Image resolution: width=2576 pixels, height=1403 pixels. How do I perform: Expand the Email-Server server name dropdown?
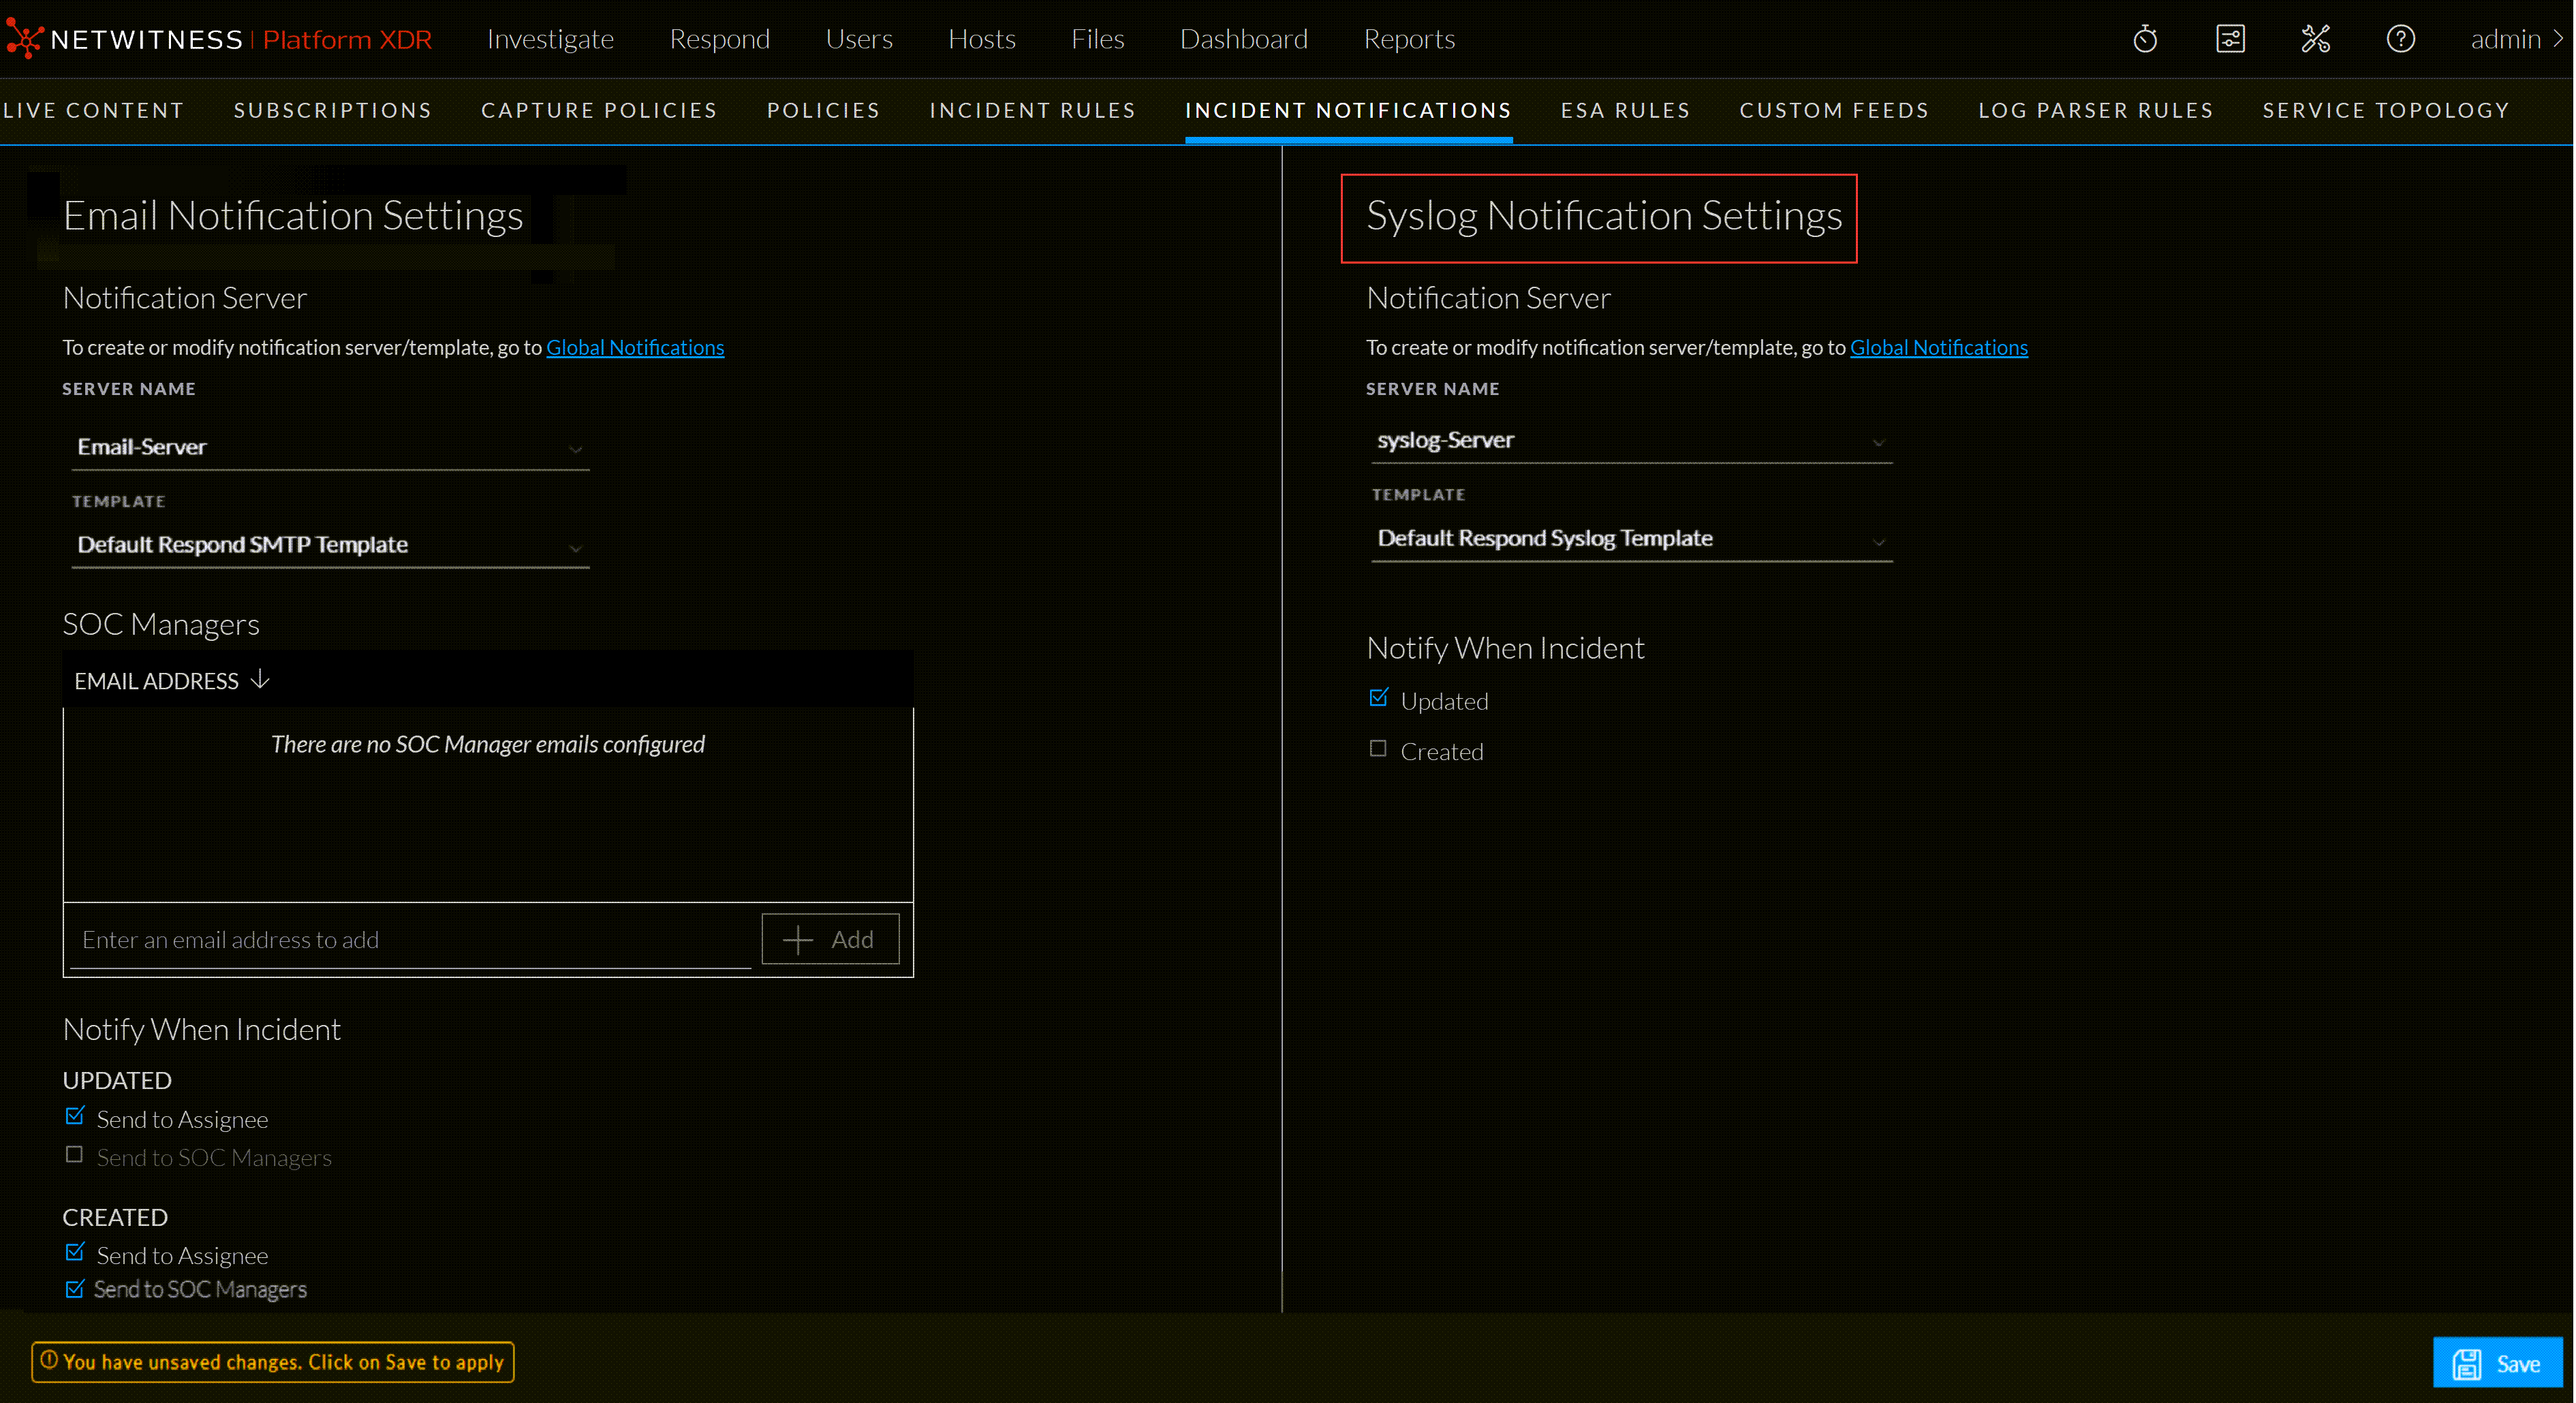330,447
